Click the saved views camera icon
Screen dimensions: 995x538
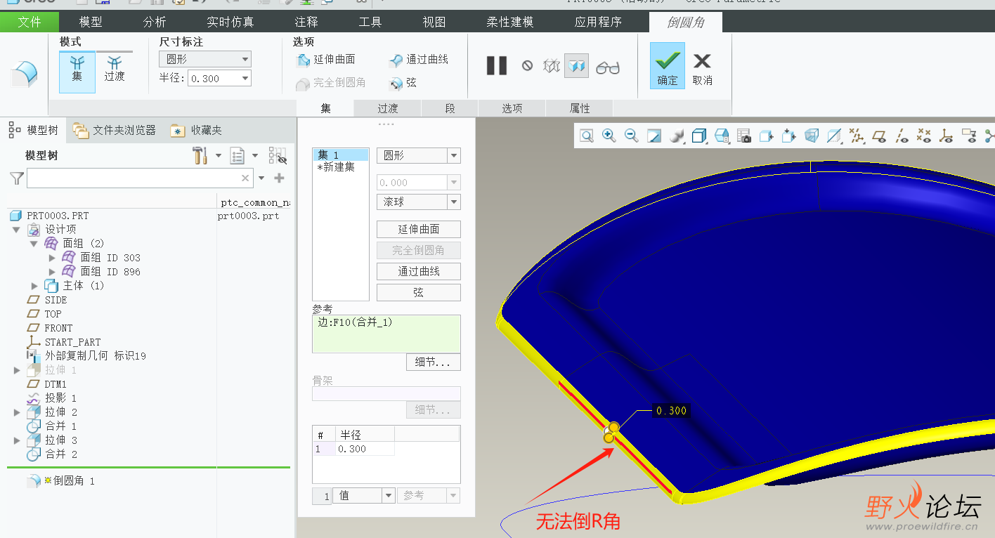click(x=744, y=136)
